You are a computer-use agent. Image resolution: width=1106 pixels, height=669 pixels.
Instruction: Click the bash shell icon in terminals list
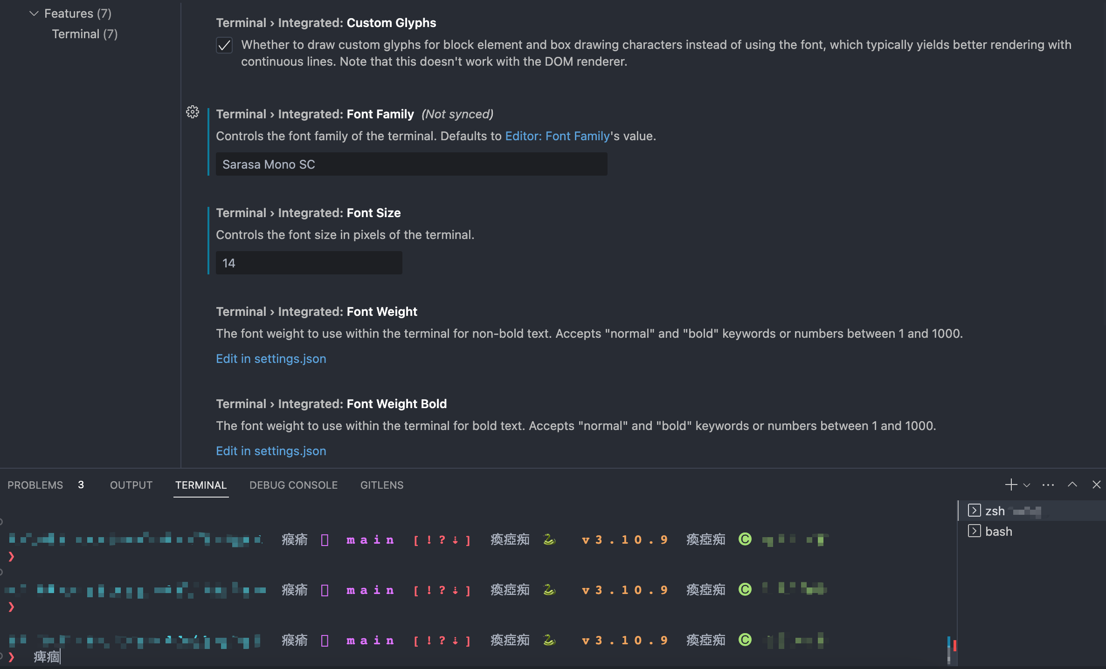(x=975, y=531)
